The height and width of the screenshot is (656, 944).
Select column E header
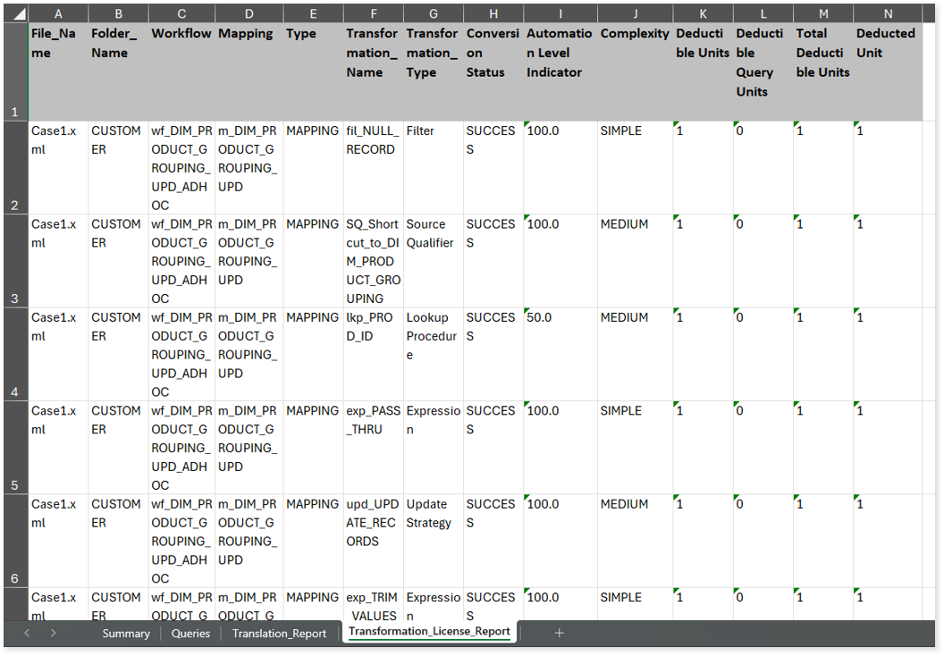pos(313,13)
